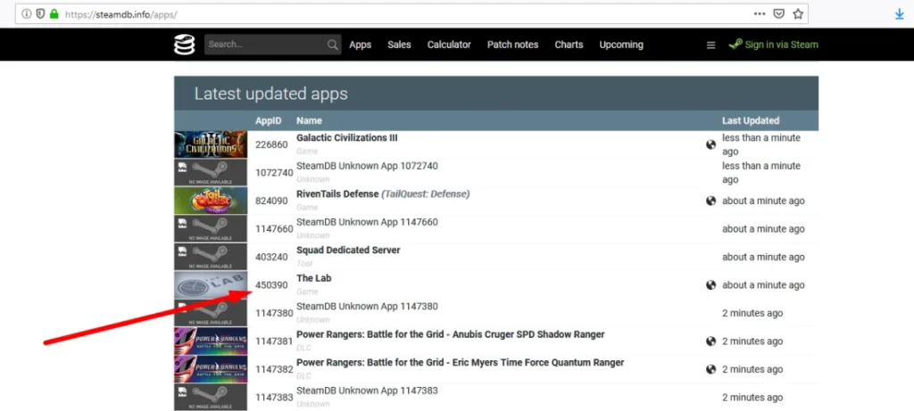Open the Charts page
The image size is (914, 411).
tap(569, 45)
